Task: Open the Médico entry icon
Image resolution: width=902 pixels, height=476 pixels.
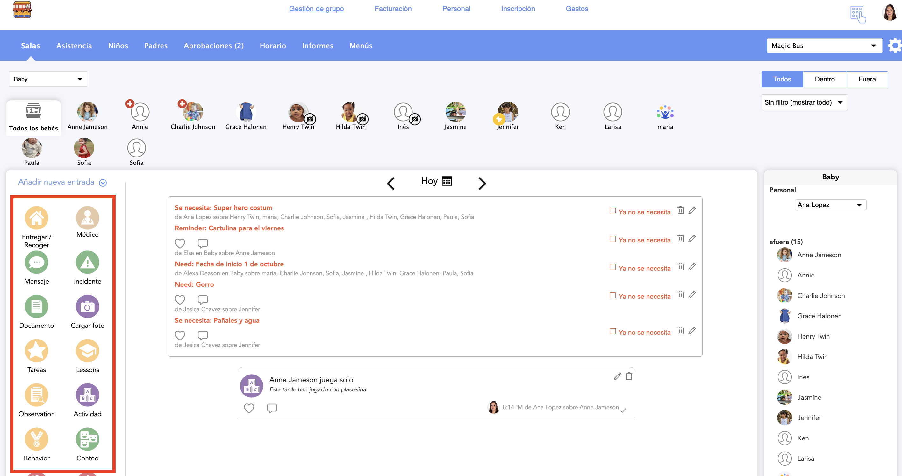Action: 87,218
